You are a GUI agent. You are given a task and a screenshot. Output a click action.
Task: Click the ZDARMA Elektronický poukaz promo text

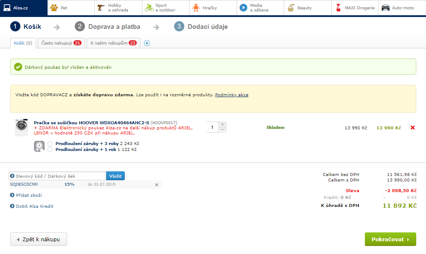pos(113,131)
